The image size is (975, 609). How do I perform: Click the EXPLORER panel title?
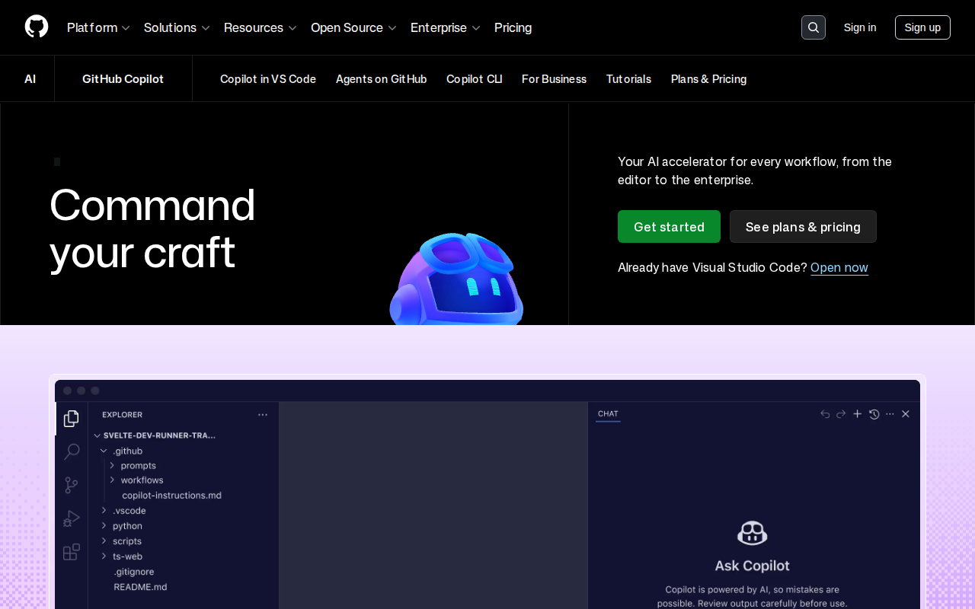tap(122, 415)
